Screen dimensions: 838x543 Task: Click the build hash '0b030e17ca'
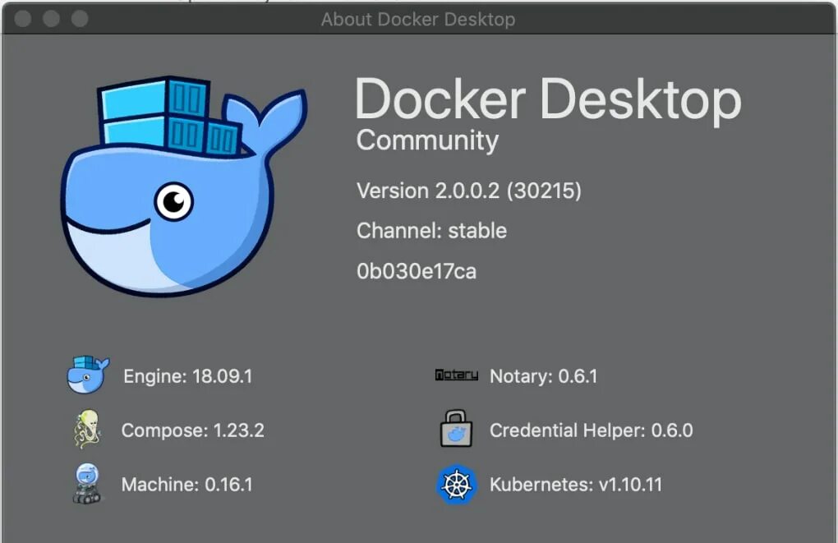click(417, 271)
